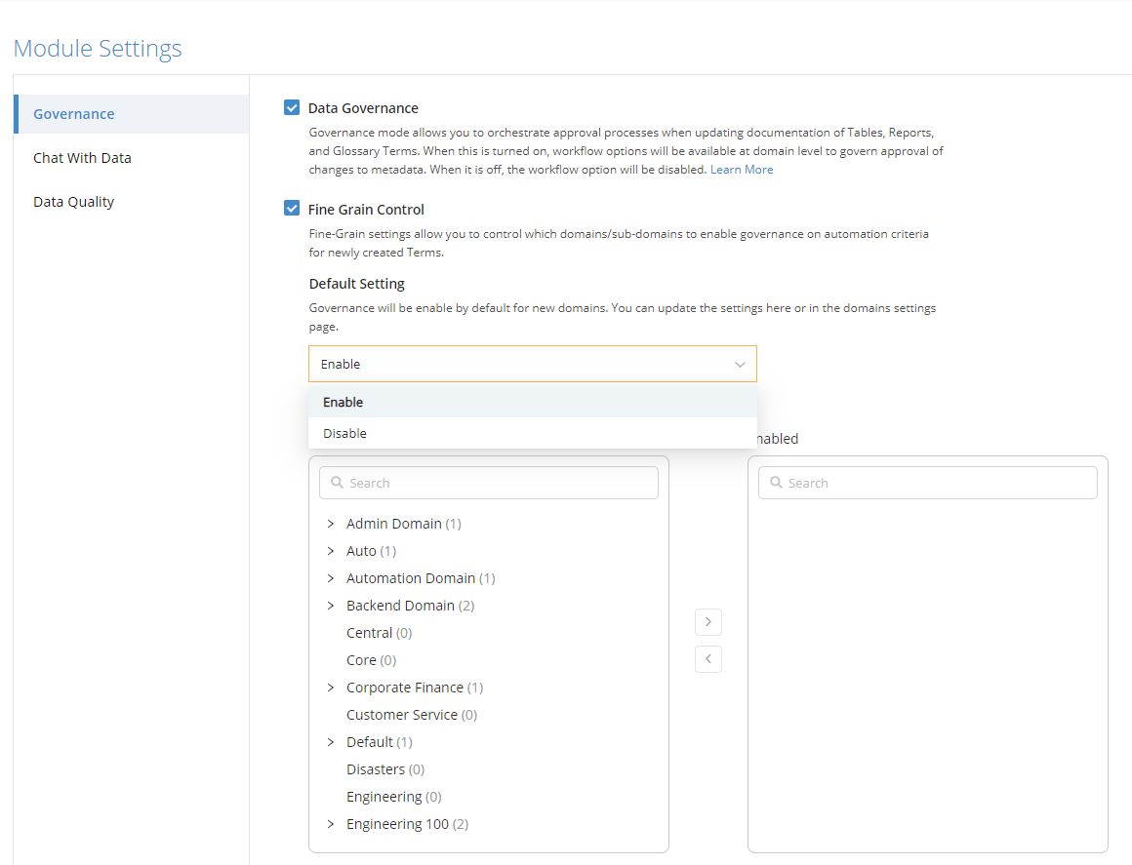
Task: Choose Disable from the dropdown list
Action: (533, 433)
